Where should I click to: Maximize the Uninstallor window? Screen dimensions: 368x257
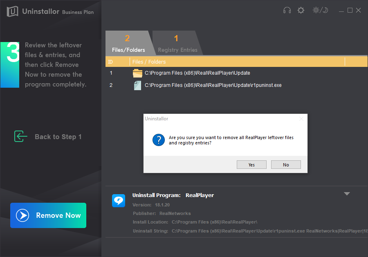pyautogui.click(x=350, y=10)
